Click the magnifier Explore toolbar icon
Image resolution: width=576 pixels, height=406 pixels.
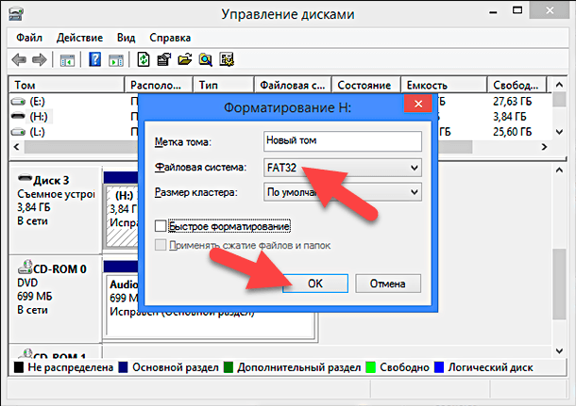pyautogui.click(x=206, y=59)
